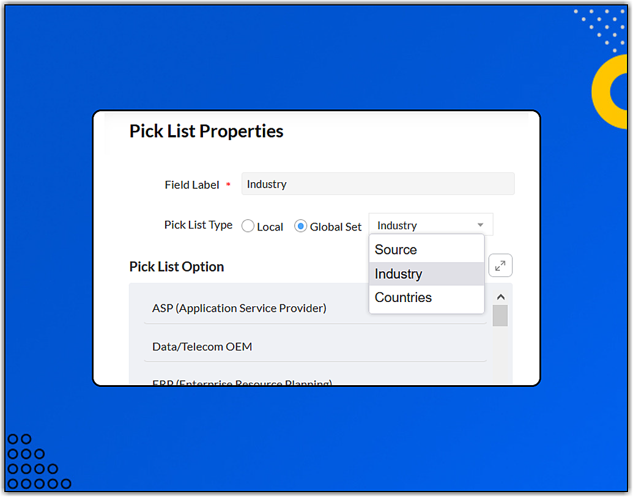Viewport: 633px width, 497px height.
Task: Click the Pick List Type caption
Action: coord(198,225)
